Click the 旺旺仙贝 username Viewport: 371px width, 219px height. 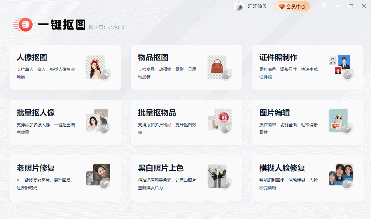[x=257, y=6]
